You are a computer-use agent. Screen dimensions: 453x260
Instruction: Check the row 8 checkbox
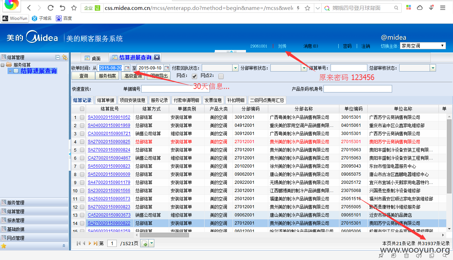point(82,174)
